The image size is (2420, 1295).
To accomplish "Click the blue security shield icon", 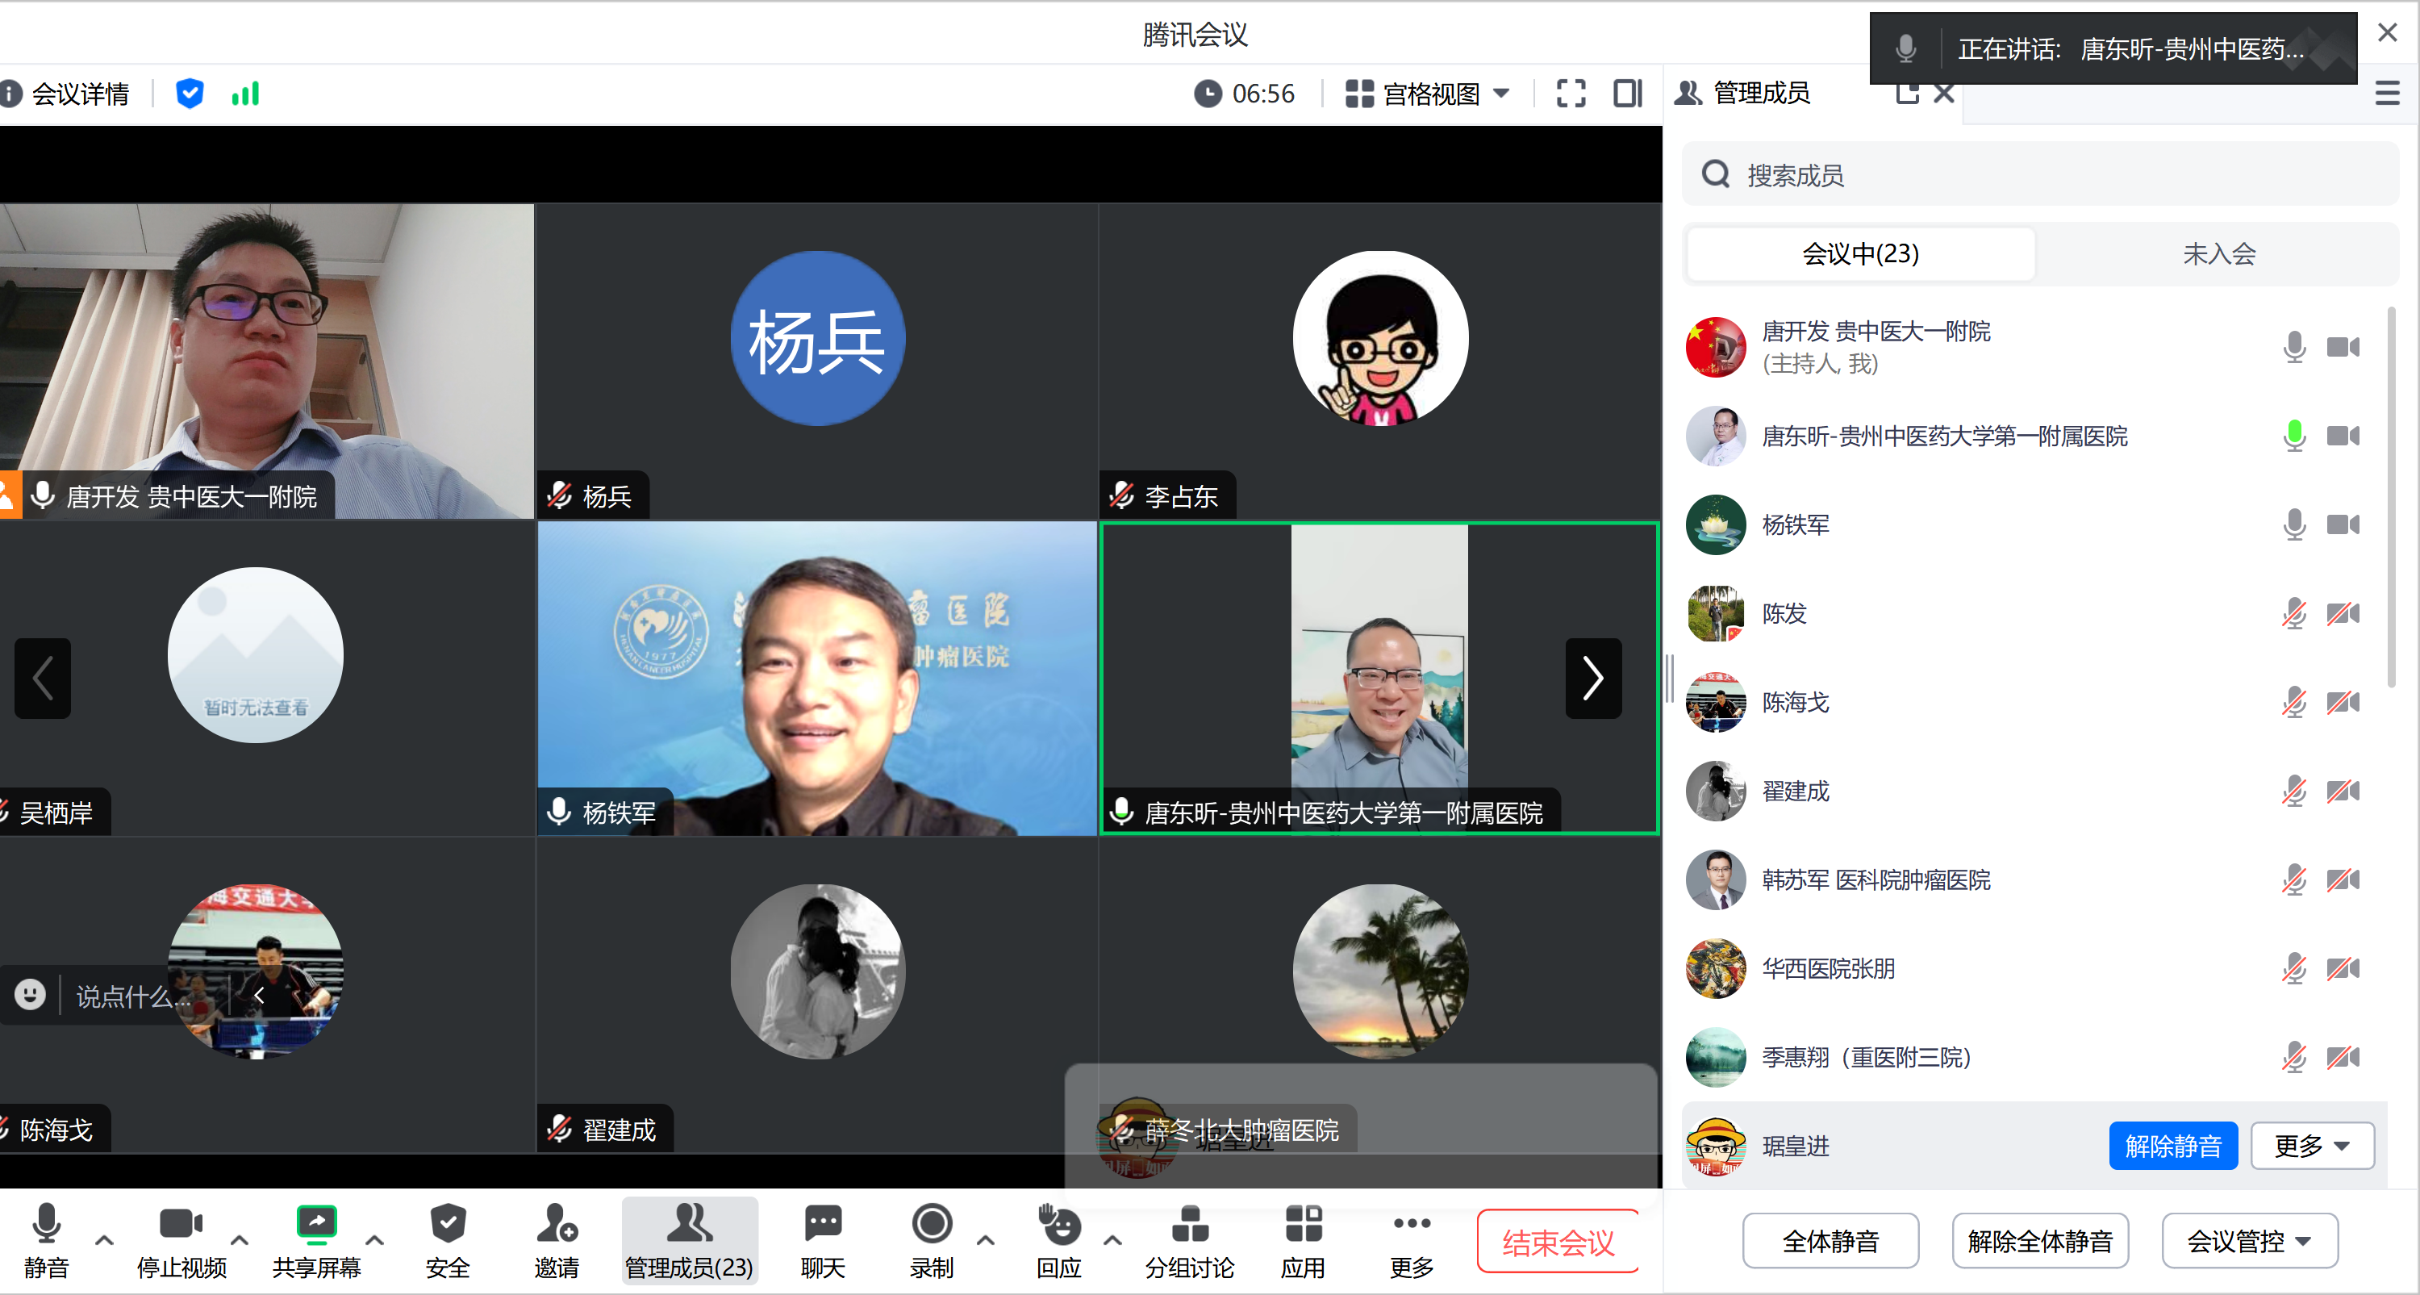I will pyautogui.click(x=190, y=94).
